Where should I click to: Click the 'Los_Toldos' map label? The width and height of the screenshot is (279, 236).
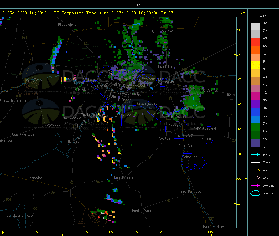click(123, 178)
